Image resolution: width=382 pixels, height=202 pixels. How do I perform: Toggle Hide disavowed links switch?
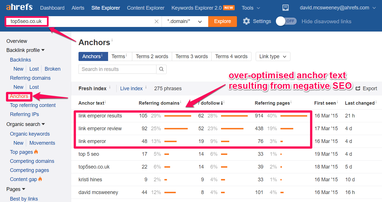286,21
